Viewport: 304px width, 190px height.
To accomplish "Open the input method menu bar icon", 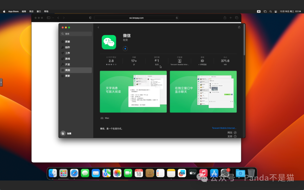I will (259, 12).
